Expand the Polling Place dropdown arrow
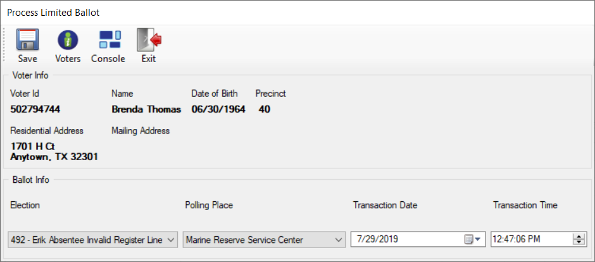Screen dimensions: 595x262 pos(339,240)
